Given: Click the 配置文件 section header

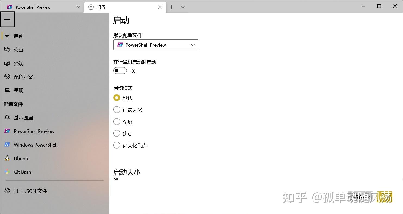Looking at the screenshot, I should 13,104.
